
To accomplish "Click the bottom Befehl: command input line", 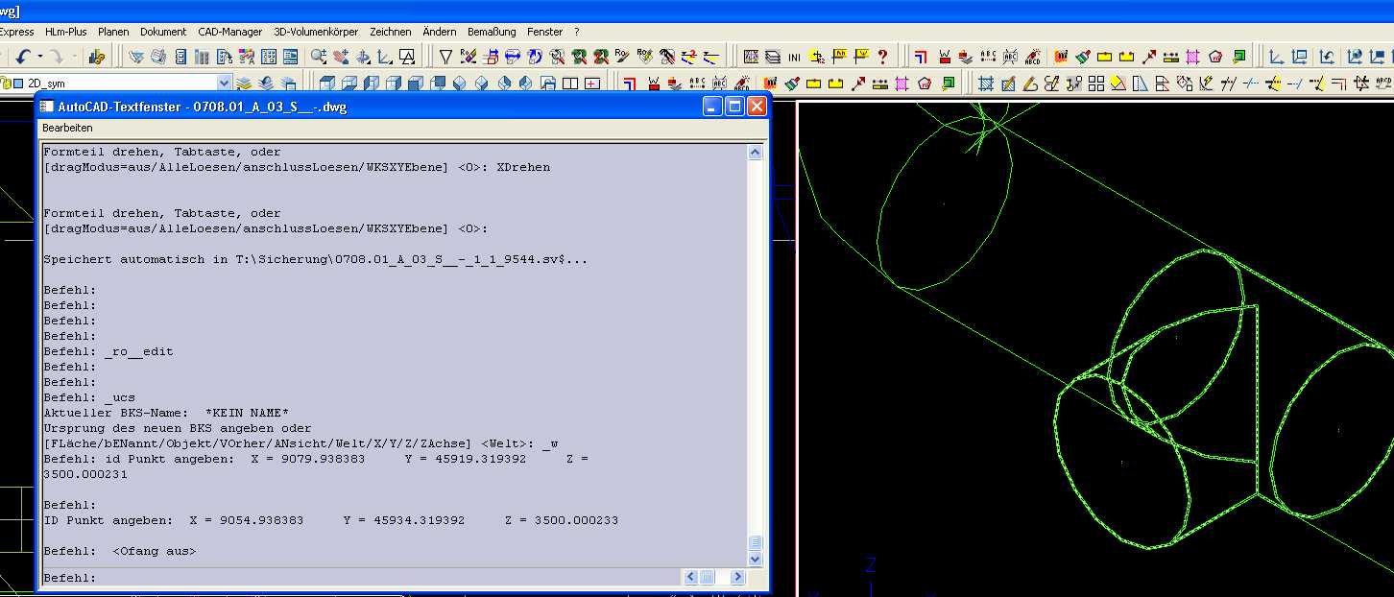I will point(360,578).
